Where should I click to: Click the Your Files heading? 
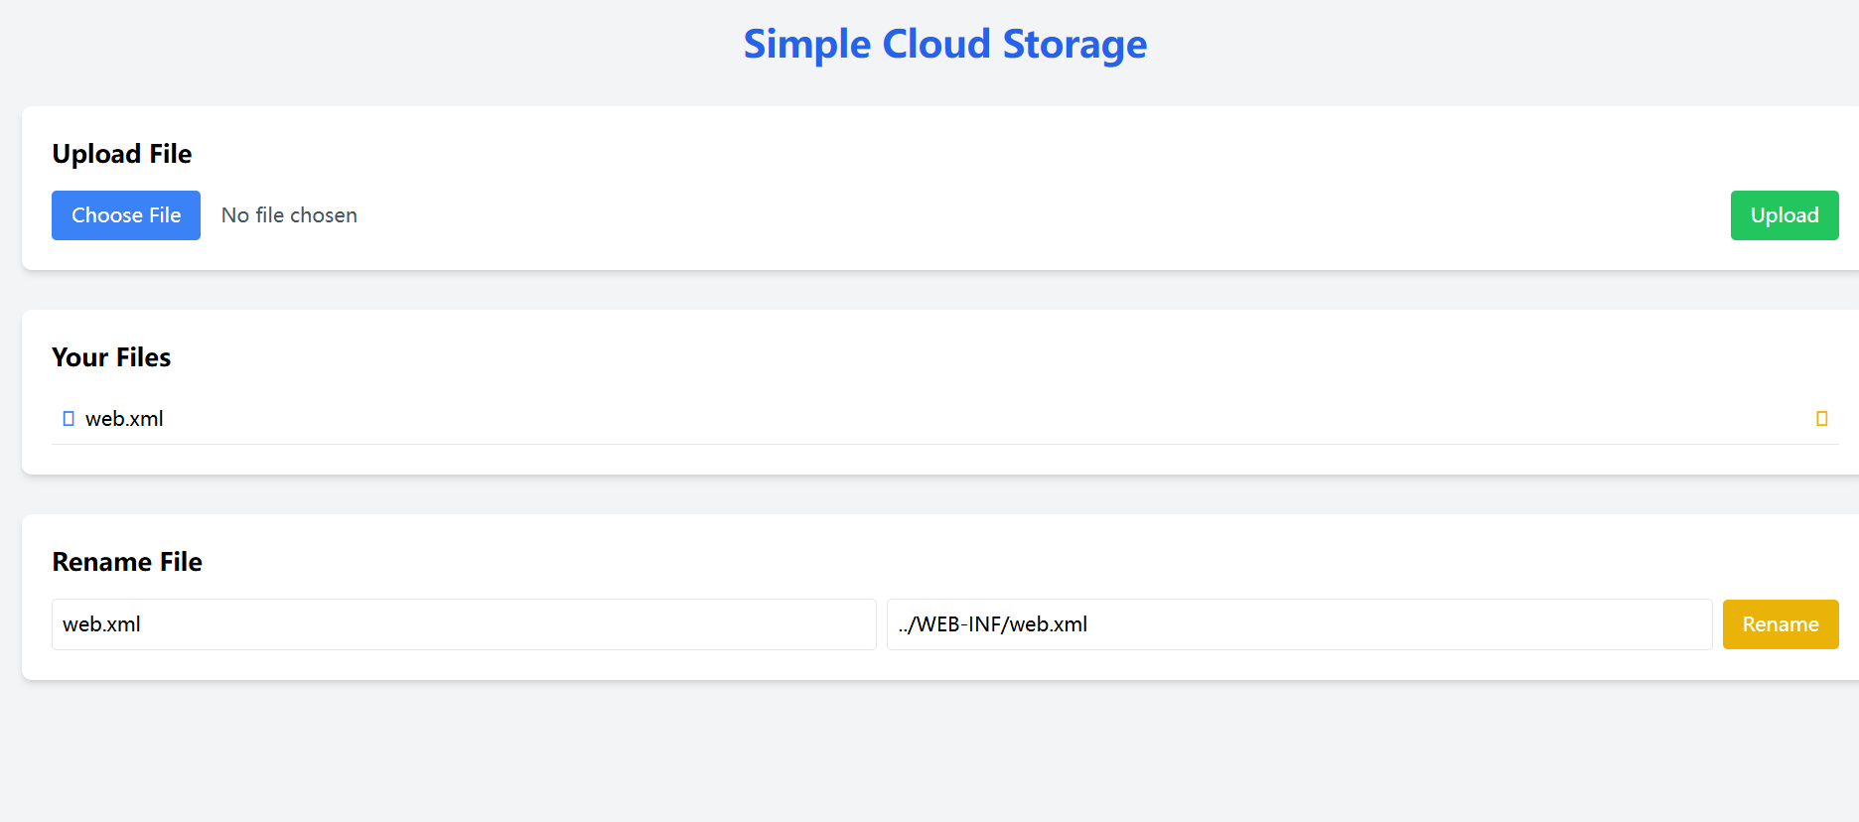point(111,357)
